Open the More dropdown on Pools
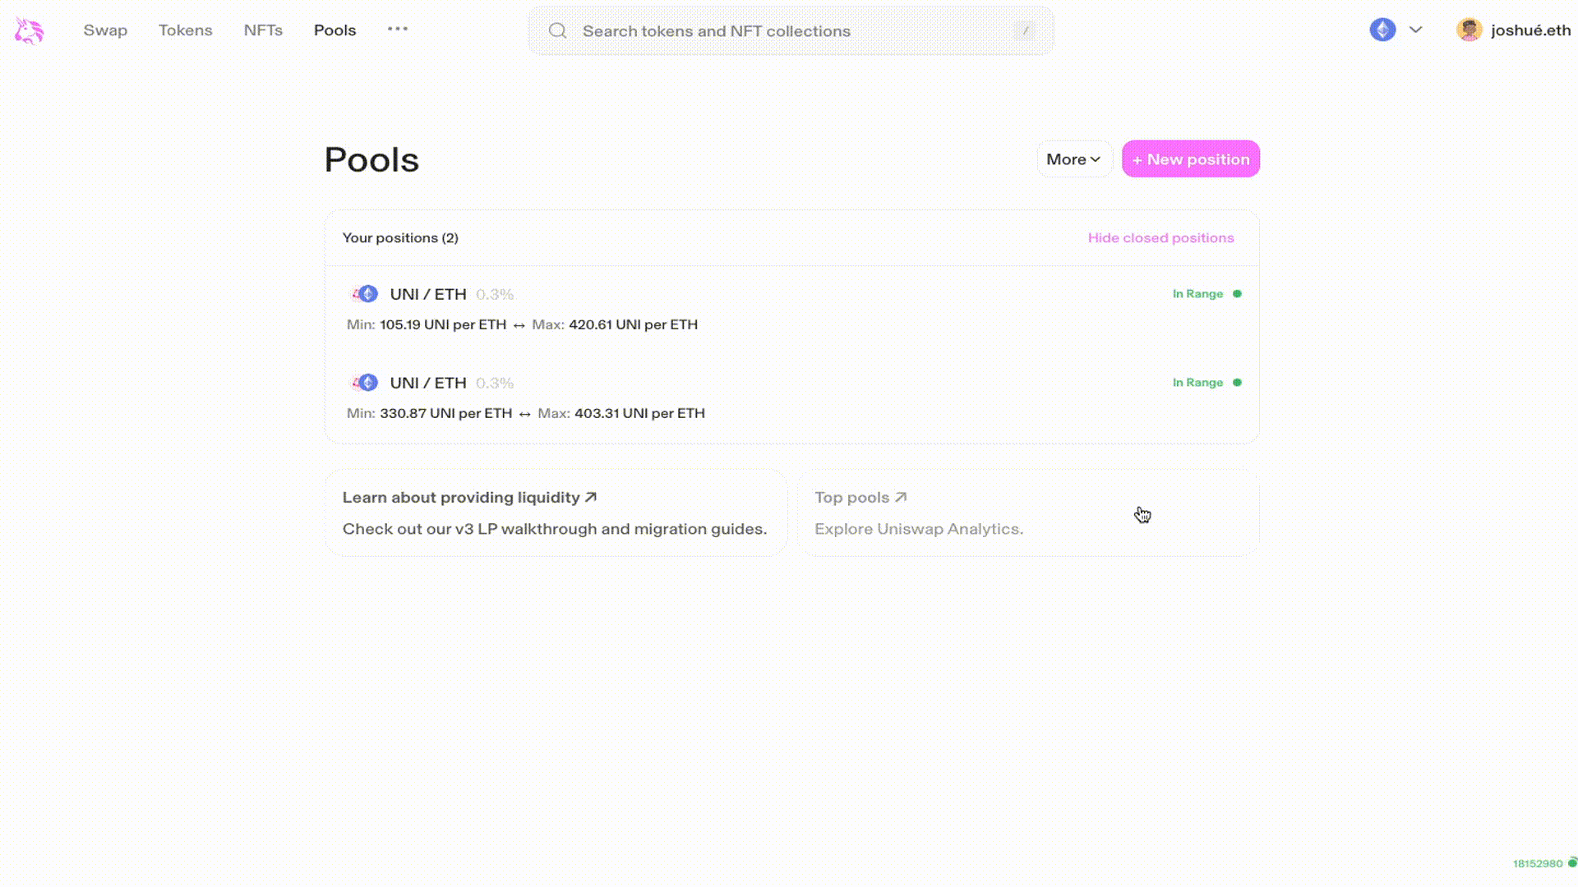Screen dimensions: 1578x887 1074,159
